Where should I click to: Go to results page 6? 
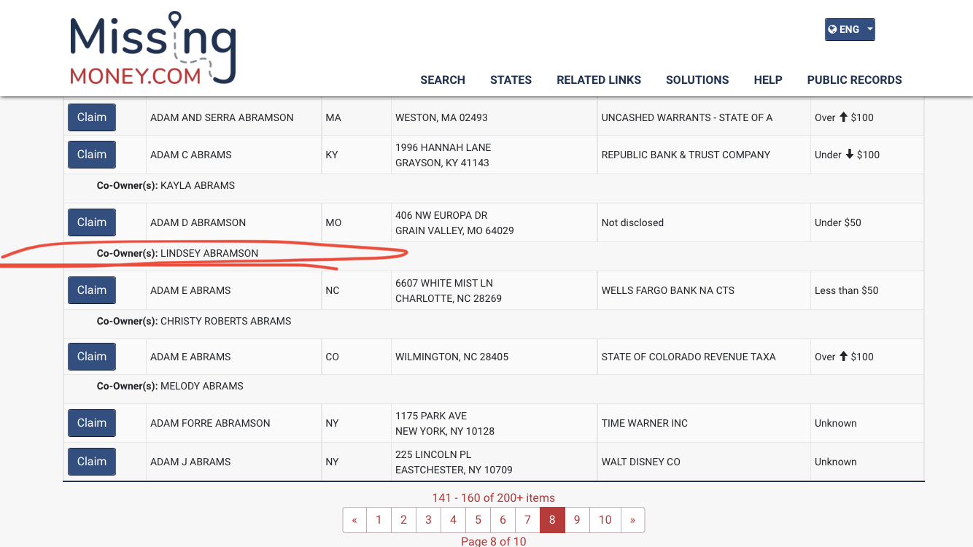503,520
